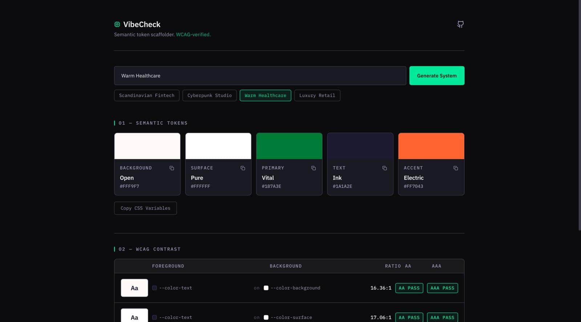Click the page vertical scrollbar
This screenshot has width=581, height=322.
pos(580,115)
